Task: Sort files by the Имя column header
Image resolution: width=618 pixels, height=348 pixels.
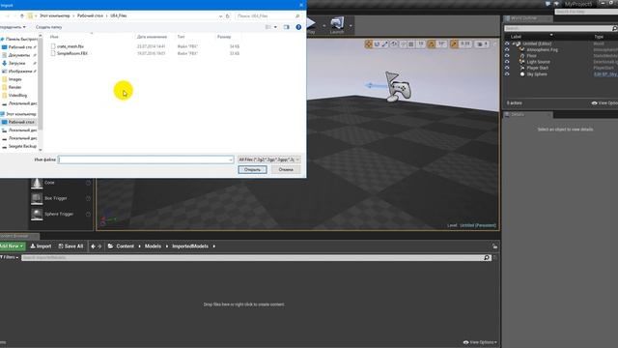Action: pyautogui.click(x=54, y=37)
